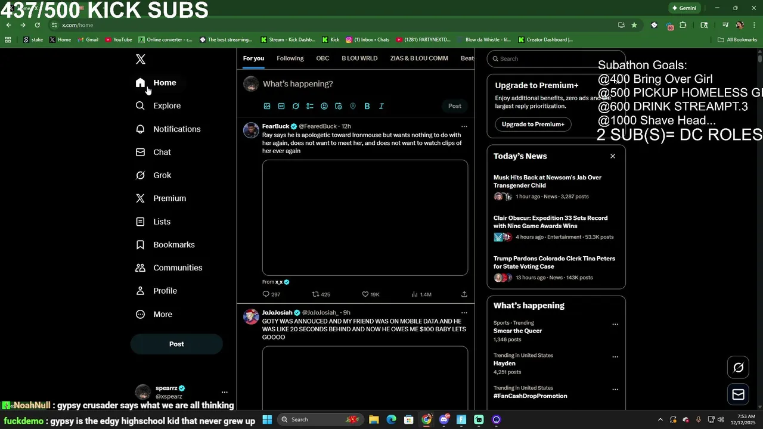Viewport: 763px width, 429px height.
Task: Reload the page in Chrome
Action: point(37,25)
